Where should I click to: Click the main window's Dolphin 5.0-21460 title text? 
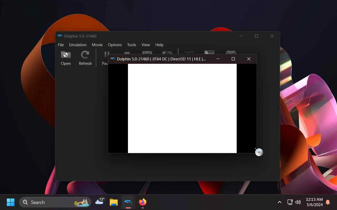(x=80, y=36)
